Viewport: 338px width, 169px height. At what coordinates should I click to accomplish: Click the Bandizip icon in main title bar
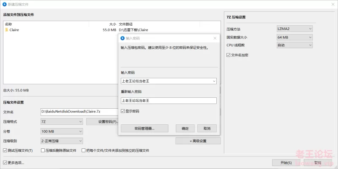pyautogui.click(x=4, y=4)
